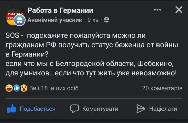This screenshot has height=123, width=188.
Task: Click the blue thumbs-up reaction emoji
Action: point(16,88)
